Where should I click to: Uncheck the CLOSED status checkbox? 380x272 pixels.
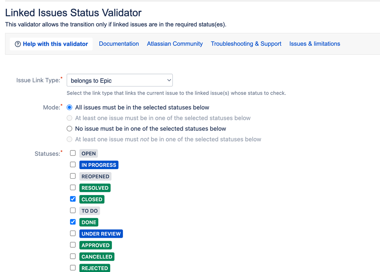click(73, 199)
